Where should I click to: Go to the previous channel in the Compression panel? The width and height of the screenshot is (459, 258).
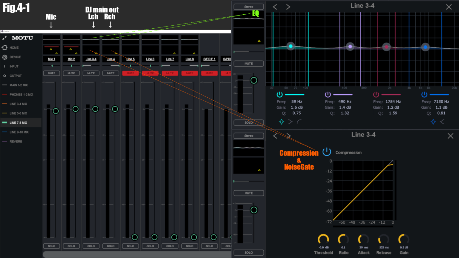click(x=275, y=136)
